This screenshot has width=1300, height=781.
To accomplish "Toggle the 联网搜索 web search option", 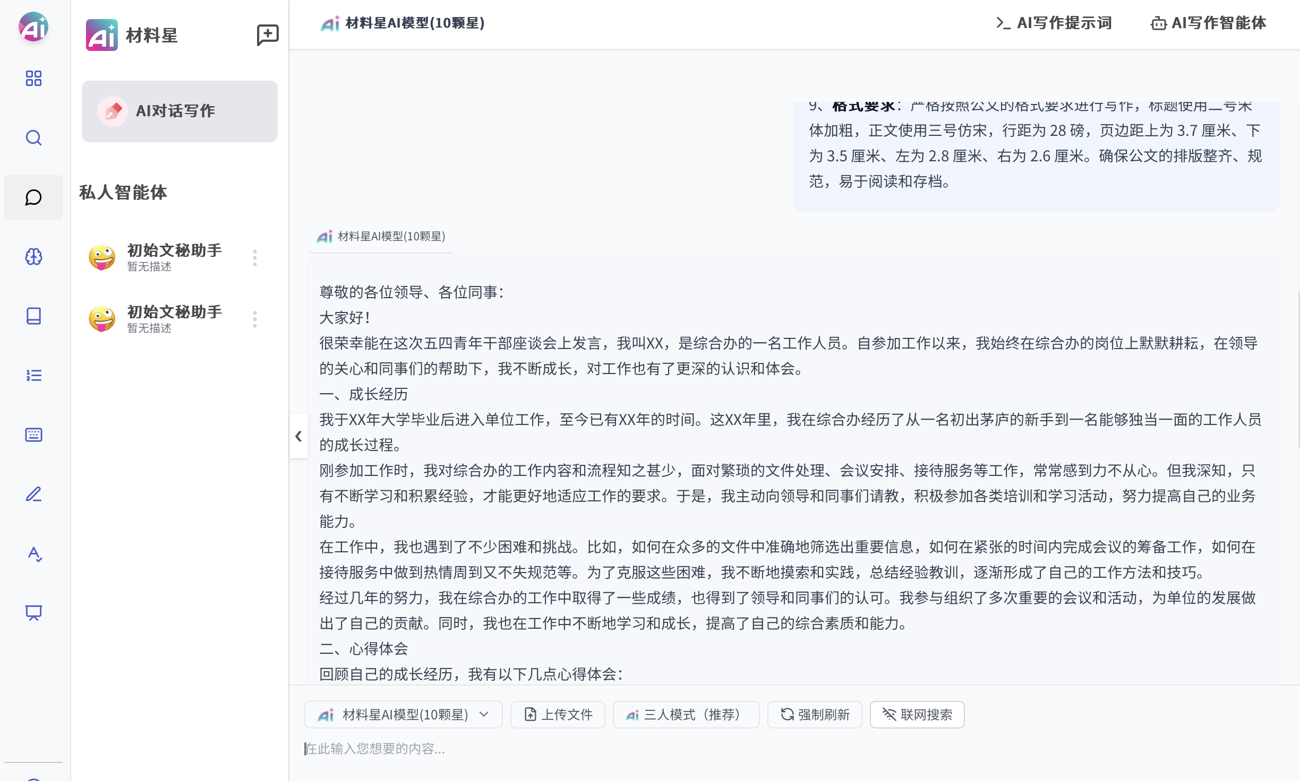I will click(917, 715).
